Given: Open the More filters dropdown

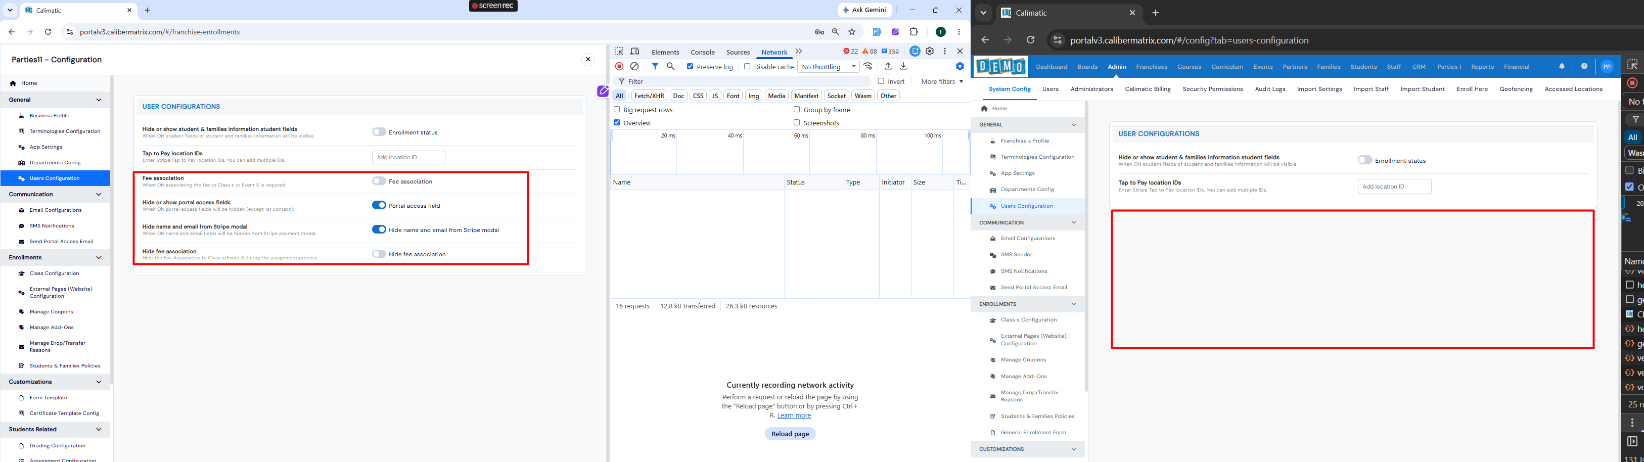Looking at the screenshot, I should (x=942, y=82).
